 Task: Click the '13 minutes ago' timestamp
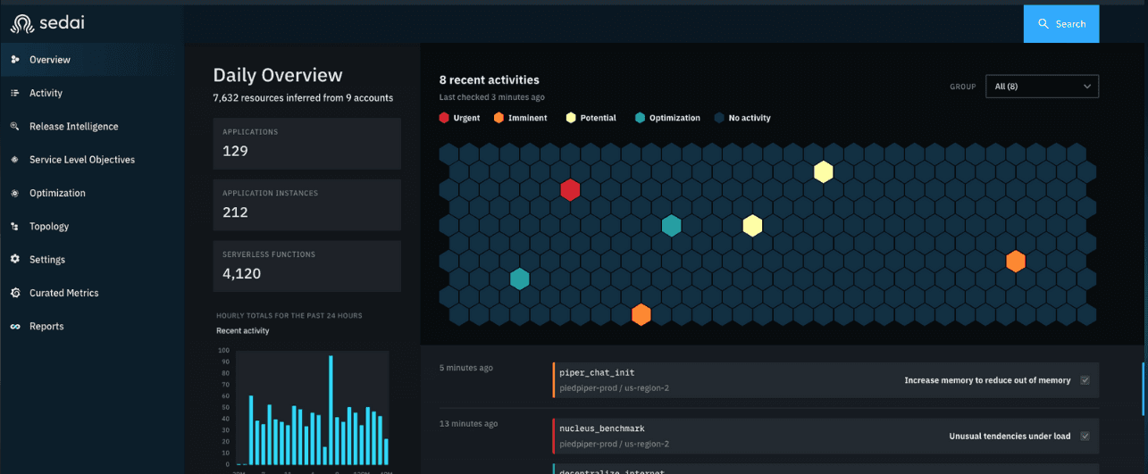(468, 423)
